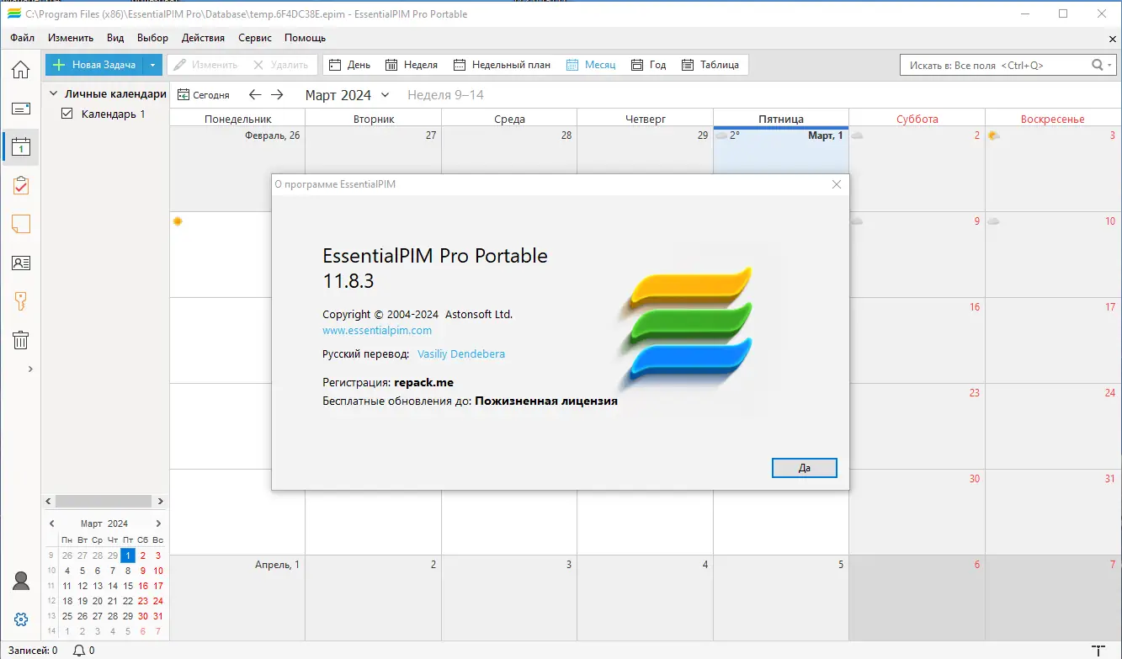Open the Помощь menu
The width and height of the screenshot is (1122, 659).
(x=305, y=38)
